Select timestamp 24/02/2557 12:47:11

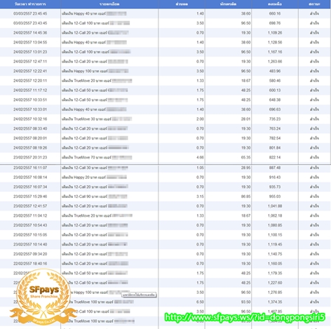30,62
